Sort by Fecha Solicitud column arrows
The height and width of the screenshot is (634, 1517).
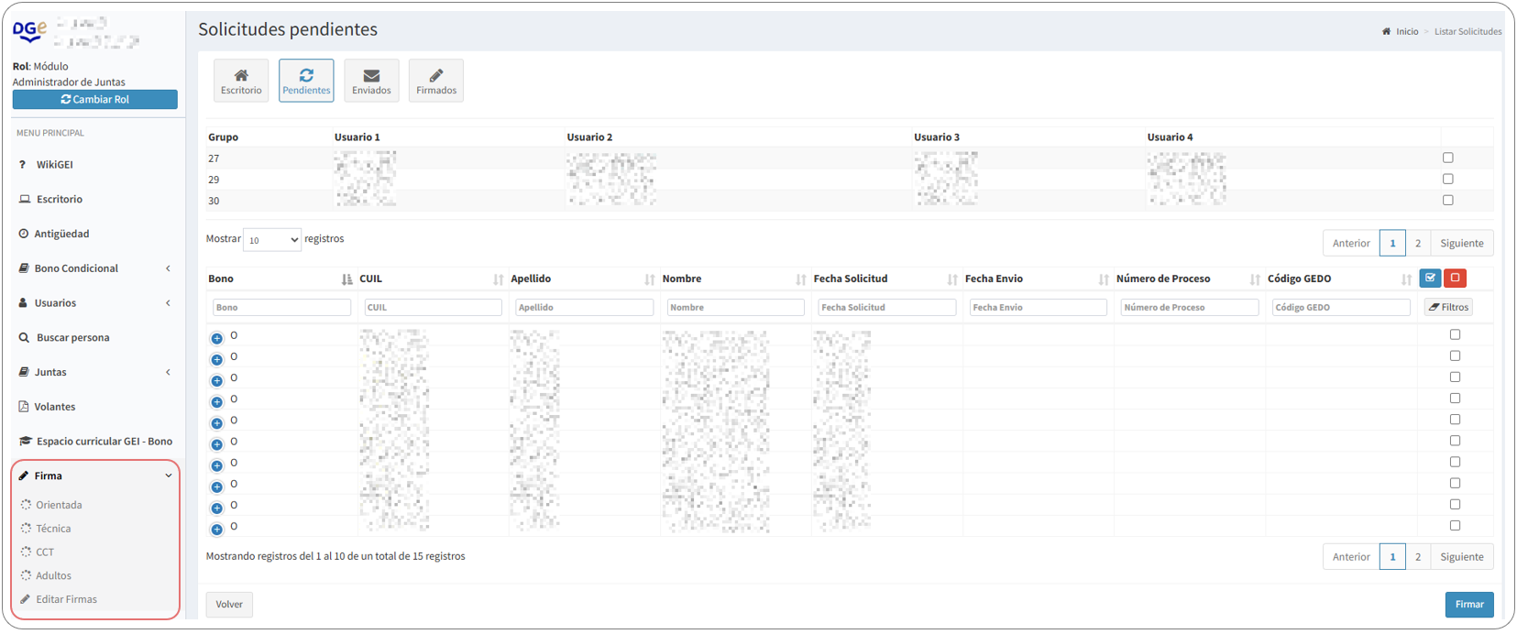click(951, 279)
